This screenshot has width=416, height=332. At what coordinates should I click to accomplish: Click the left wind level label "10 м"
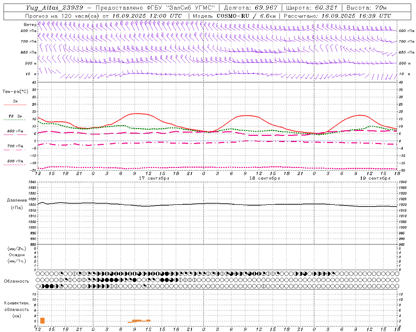pos(31,74)
